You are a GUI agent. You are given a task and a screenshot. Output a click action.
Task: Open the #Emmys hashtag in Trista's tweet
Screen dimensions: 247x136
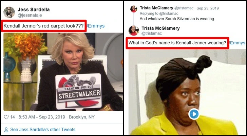[x=237, y=43]
